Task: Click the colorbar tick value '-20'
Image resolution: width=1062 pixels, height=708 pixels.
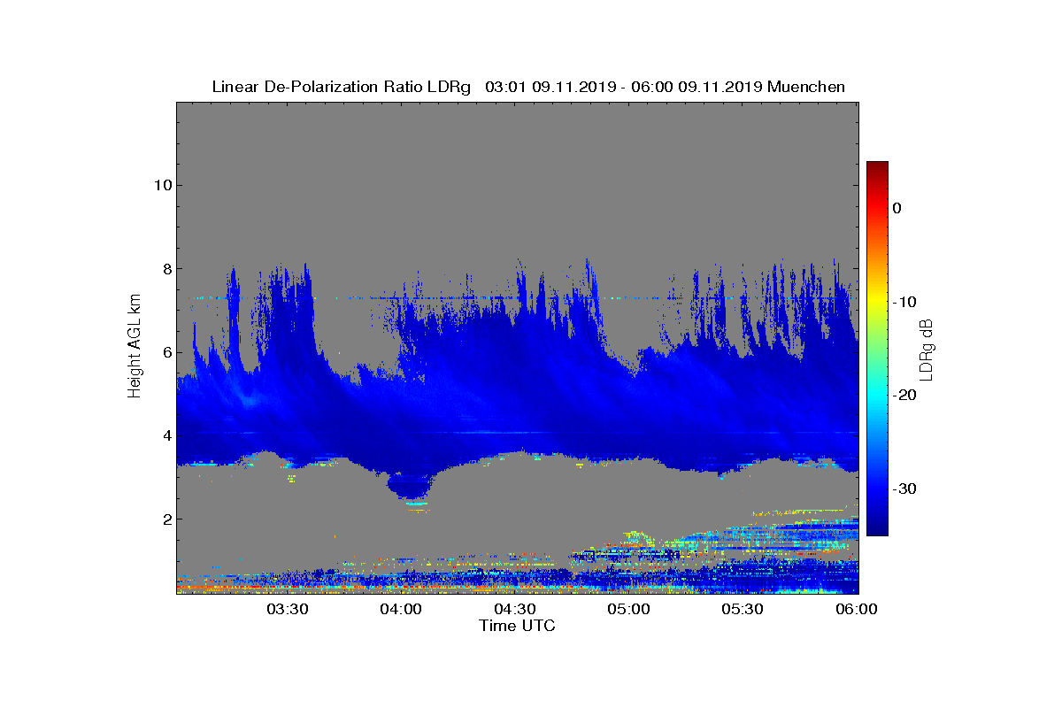Action: coord(904,395)
